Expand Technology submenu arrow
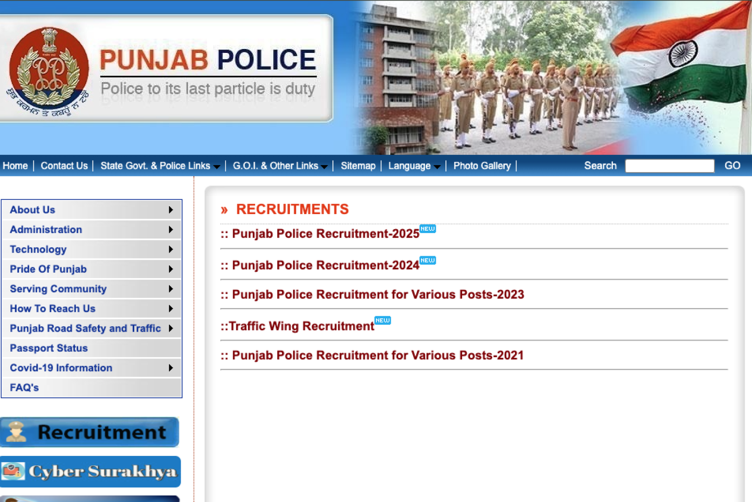Image resolution: width=752 pixels, height=502 pixels. point(170,249)
